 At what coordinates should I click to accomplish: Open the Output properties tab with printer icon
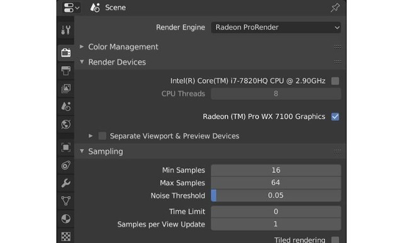pos(65,70)
